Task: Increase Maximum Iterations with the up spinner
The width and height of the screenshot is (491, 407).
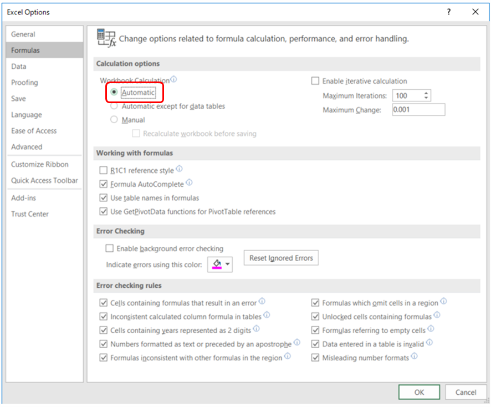Action: (426, 93)
